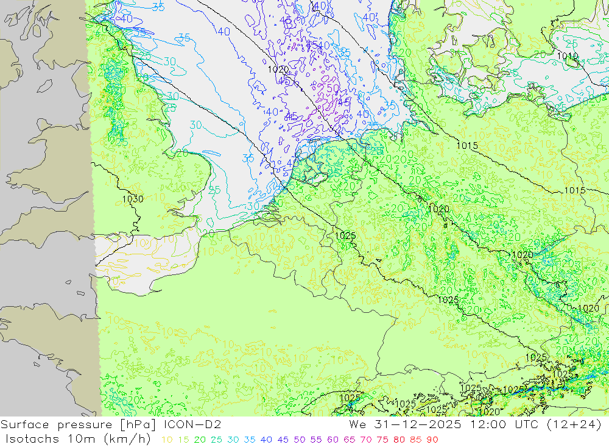Click the 'ICON-D2' model name label

coord(192,424)
